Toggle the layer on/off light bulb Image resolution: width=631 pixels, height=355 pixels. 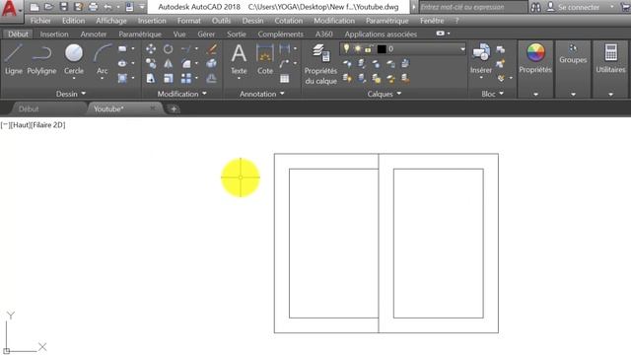pos(346,48)
